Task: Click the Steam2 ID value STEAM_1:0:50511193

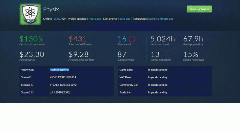Action: (63, 85)
